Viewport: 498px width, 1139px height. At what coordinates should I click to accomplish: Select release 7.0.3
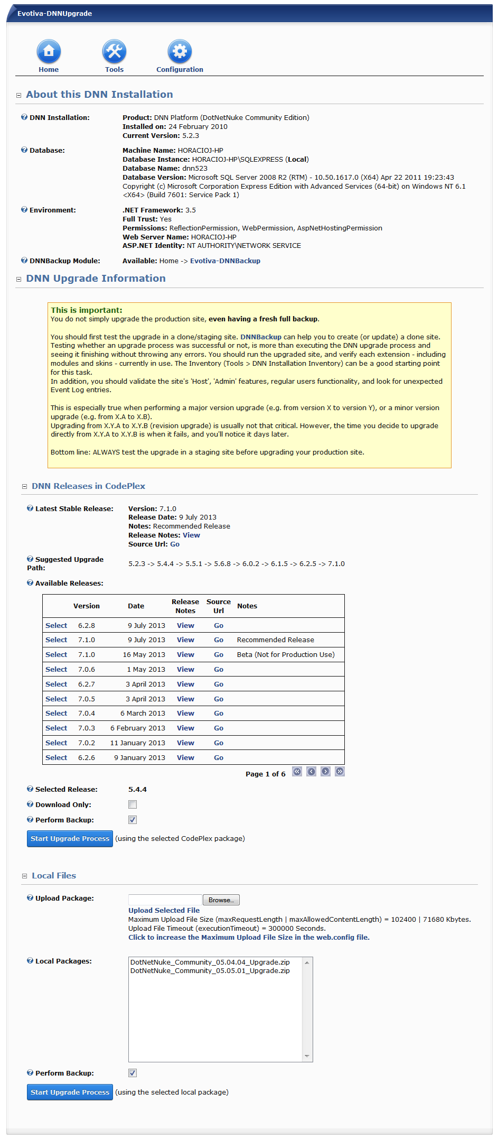[56, 728]
